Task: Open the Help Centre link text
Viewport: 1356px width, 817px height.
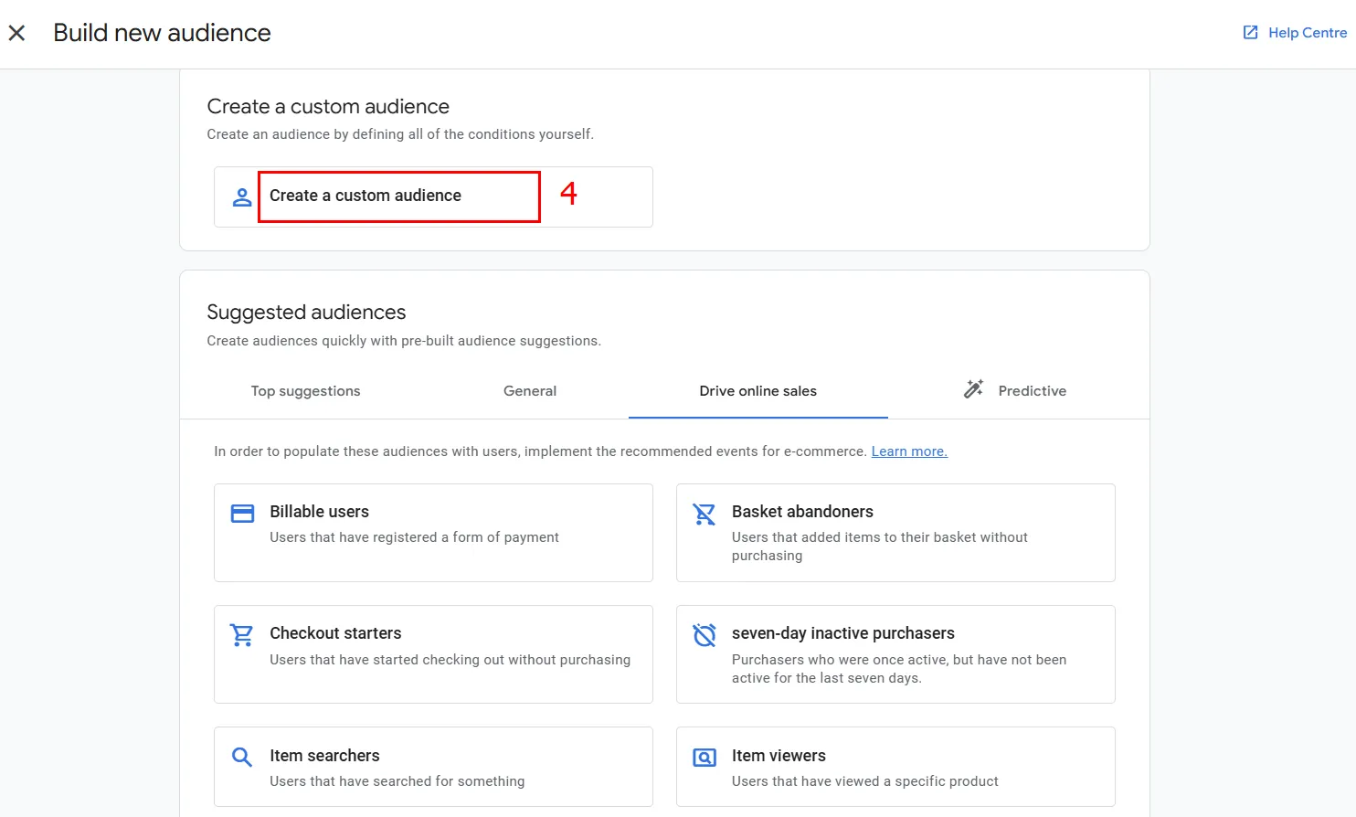Action: point(1307,33)
